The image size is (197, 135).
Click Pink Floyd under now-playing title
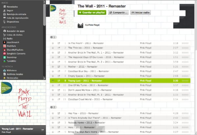(x=6, y=132)
